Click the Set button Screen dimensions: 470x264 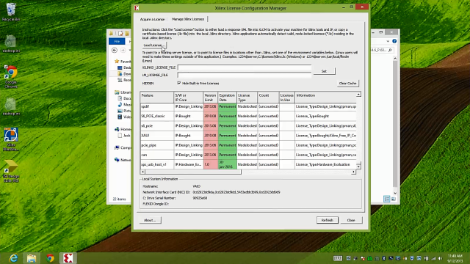point(324,71)
